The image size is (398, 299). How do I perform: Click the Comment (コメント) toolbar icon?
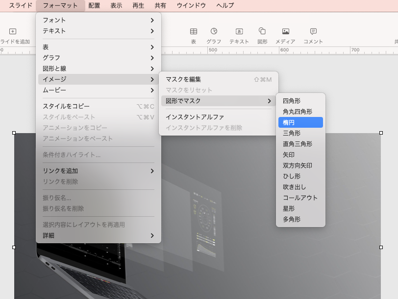point(313,31)
